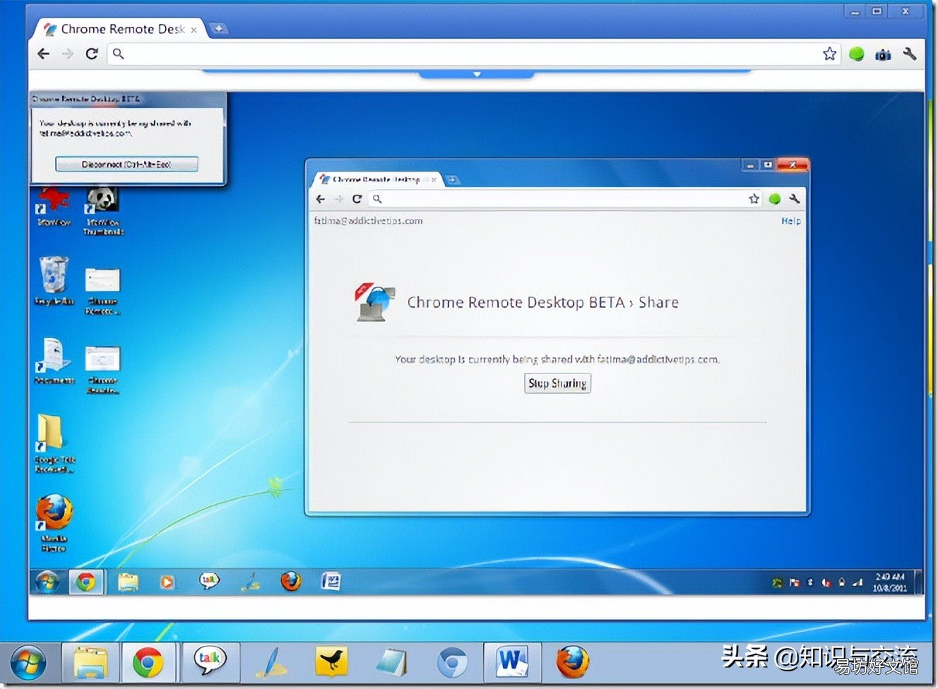This screenshot has height=689, width=938.
Task: Open Google Talk on remote taskbar
Action: pyautogui.click(x=209, y=581)
